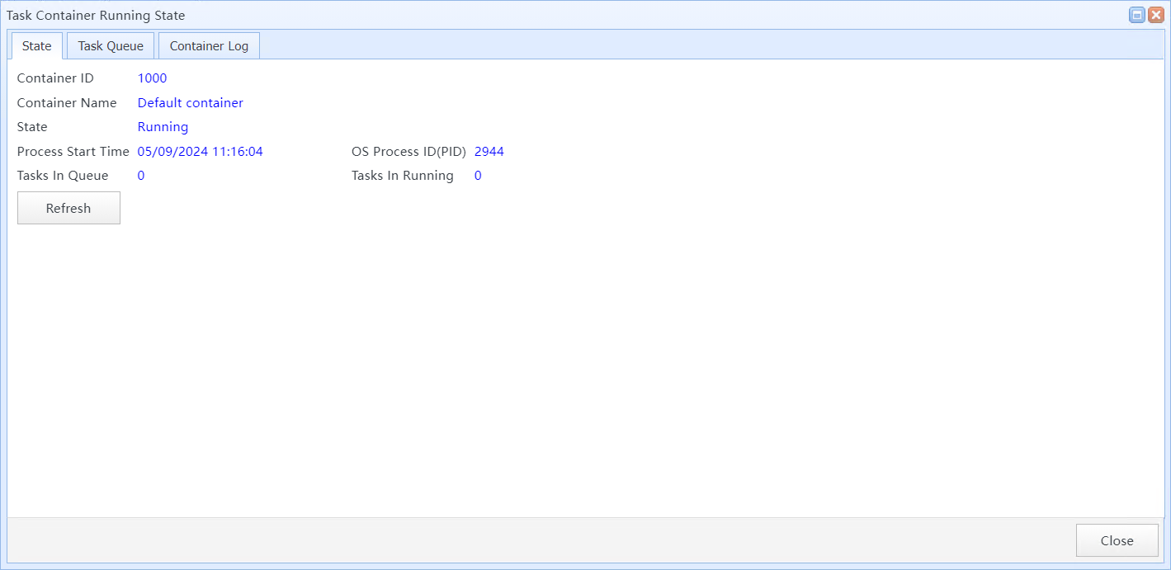Click the Tasks In Running count value

pos(478,176)
